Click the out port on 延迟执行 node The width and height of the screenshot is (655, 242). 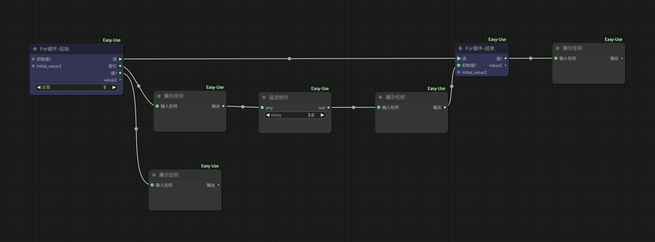(x=328, y=107)
